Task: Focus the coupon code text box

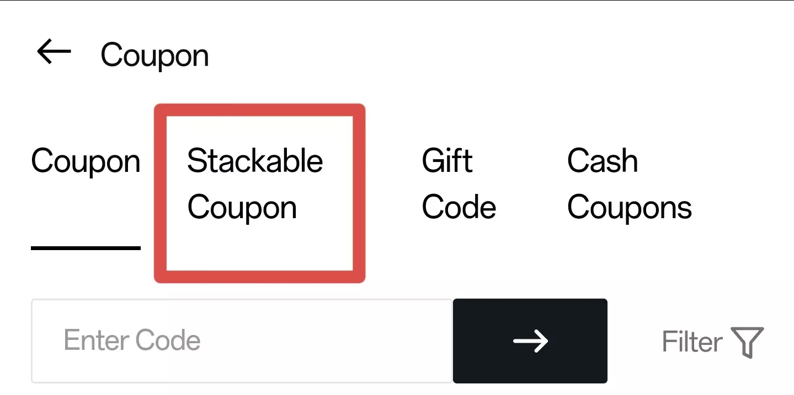Action: pyautogui.click(x=242, y=340)
